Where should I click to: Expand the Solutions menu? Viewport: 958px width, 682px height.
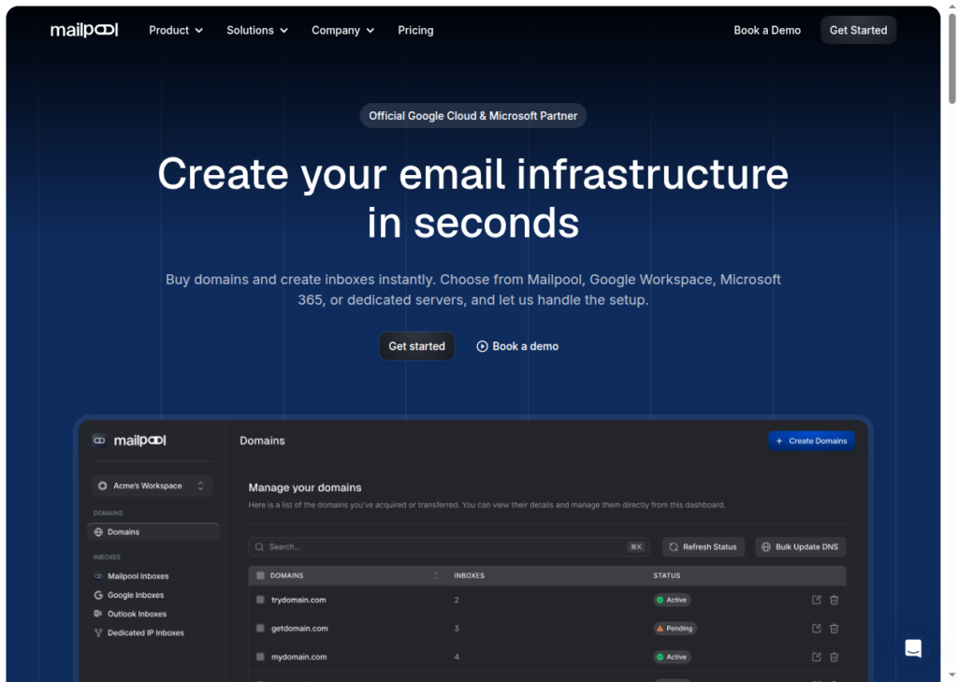257,30
